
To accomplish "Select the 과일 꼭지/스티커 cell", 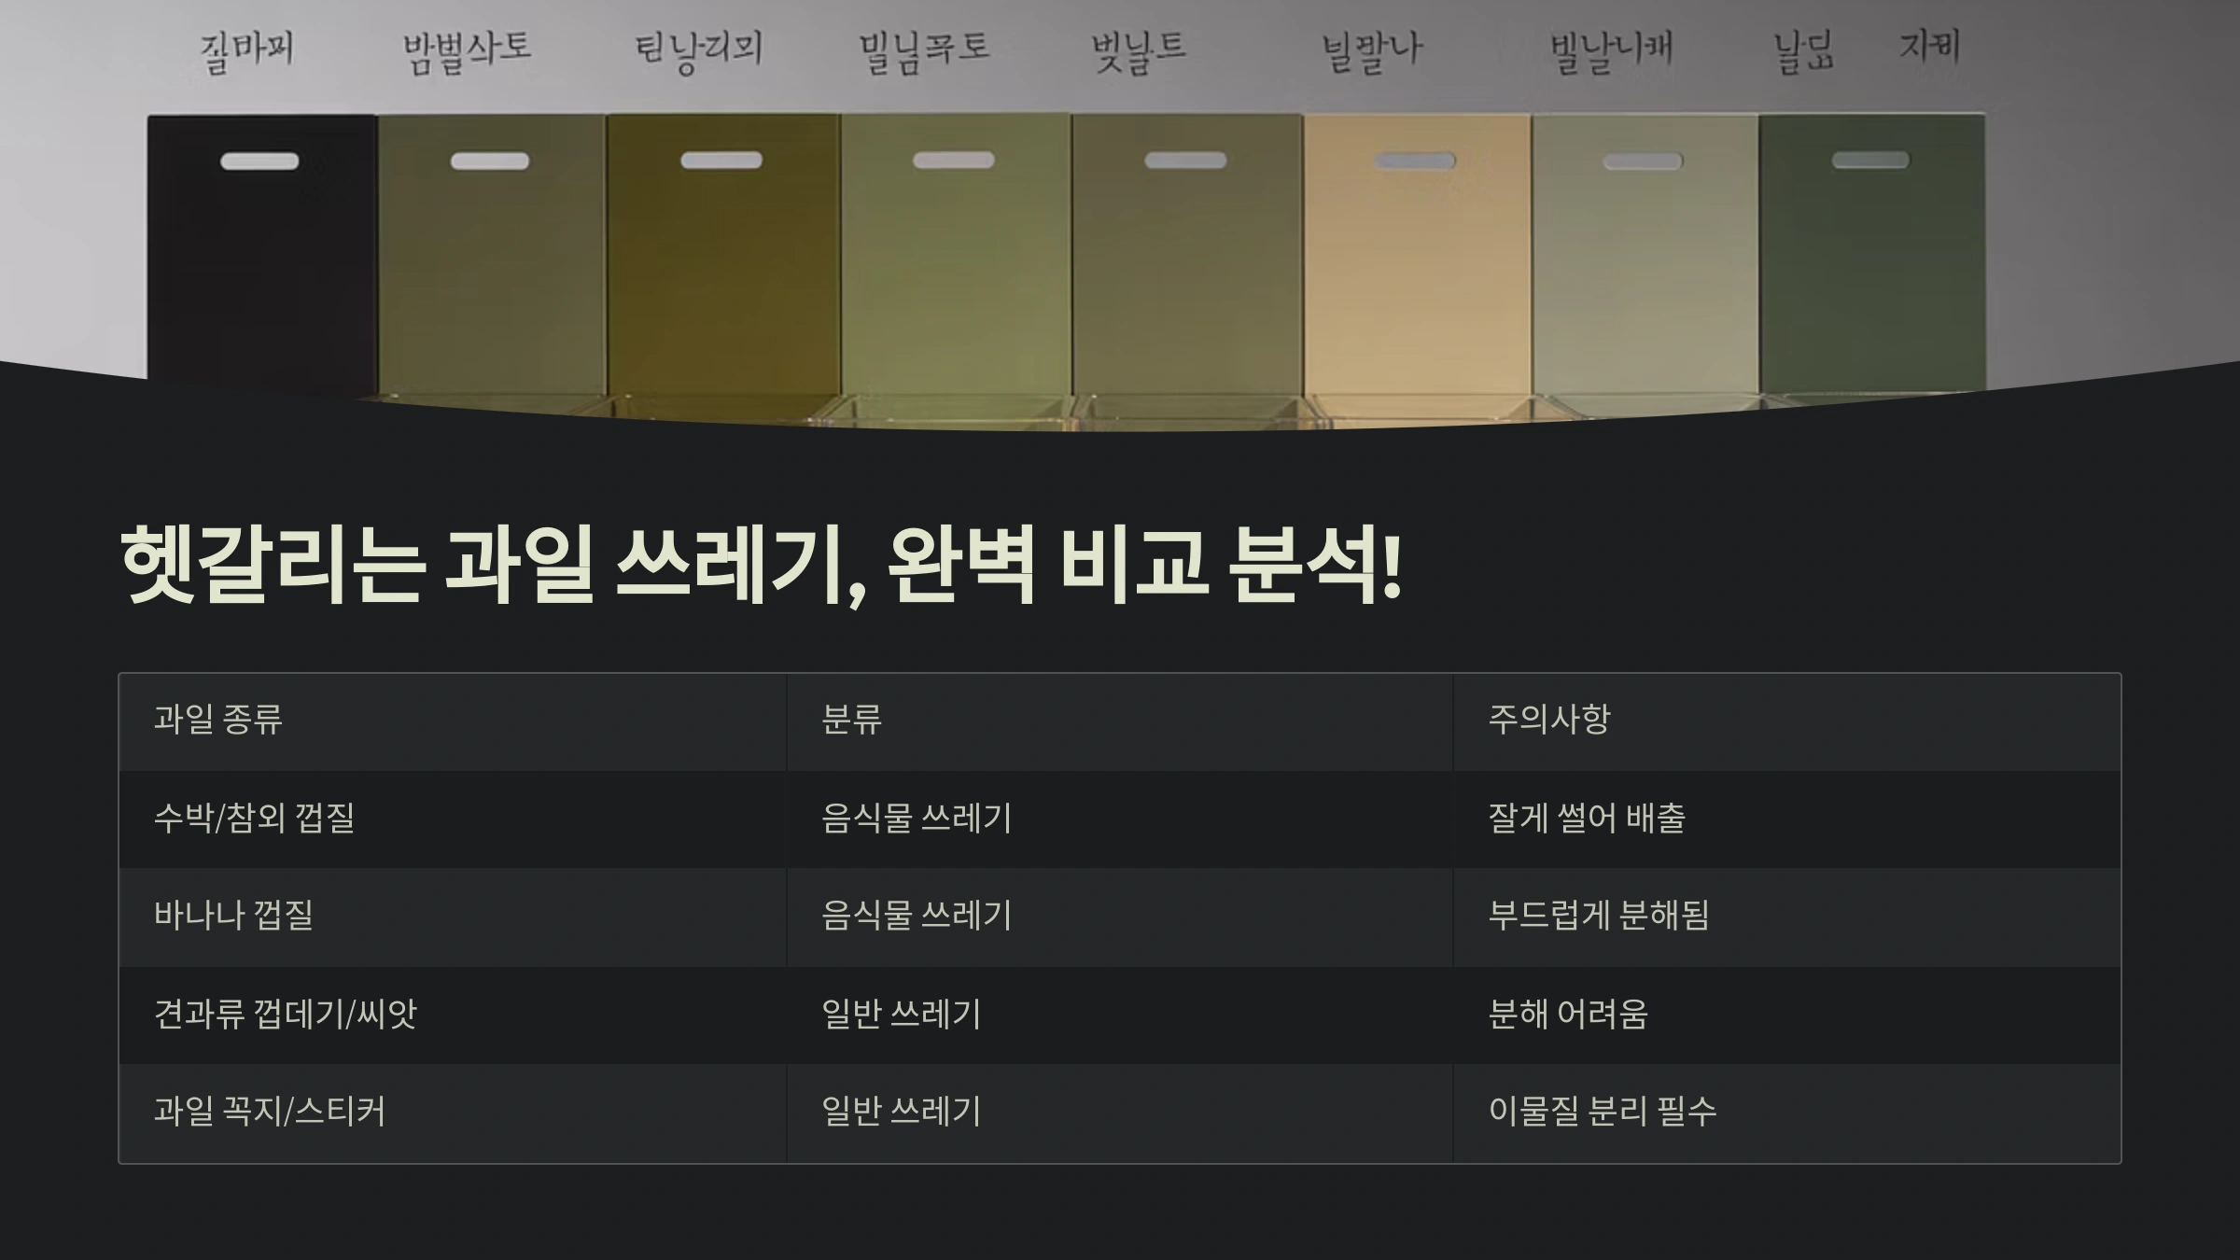I will (269, 1112).
